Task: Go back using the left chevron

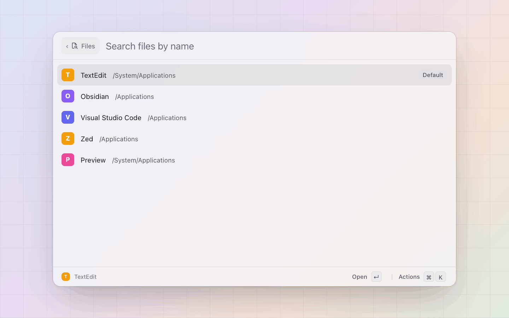Action: coord(67,46)
